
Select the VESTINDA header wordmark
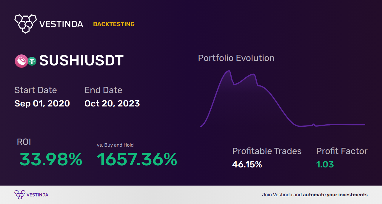[61, 24]
